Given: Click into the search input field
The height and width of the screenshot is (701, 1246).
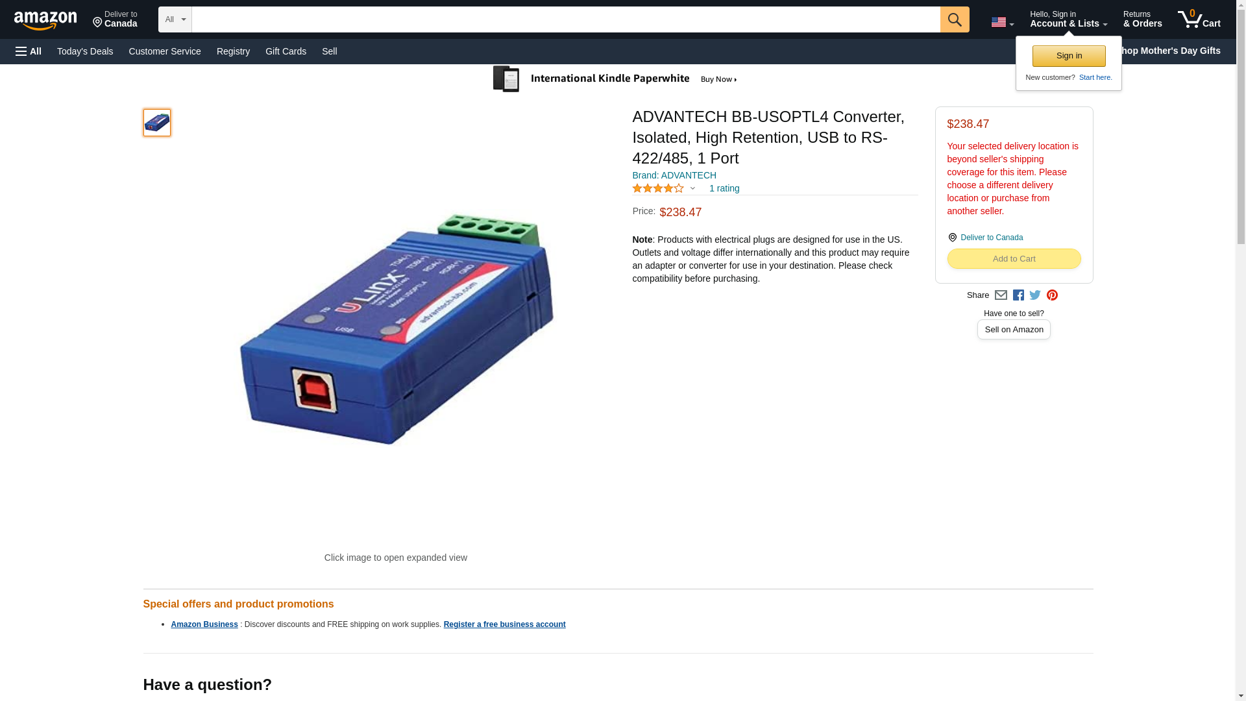Looking at the screenshot, I should 566,19.
